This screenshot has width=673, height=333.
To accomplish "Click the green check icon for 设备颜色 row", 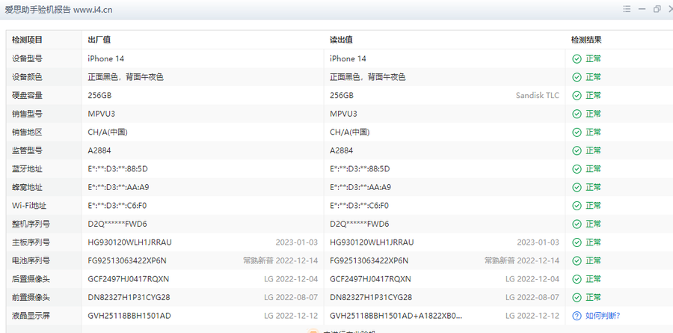I will click(x=577, y=77).
